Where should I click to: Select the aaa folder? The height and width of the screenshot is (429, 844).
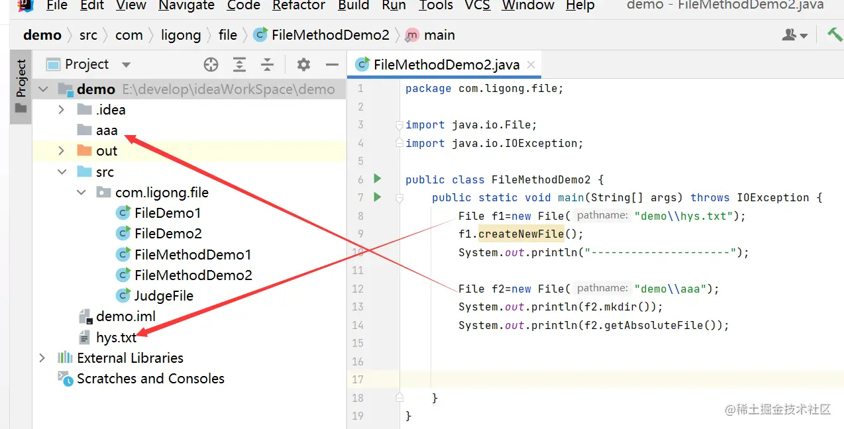(106, 130)
